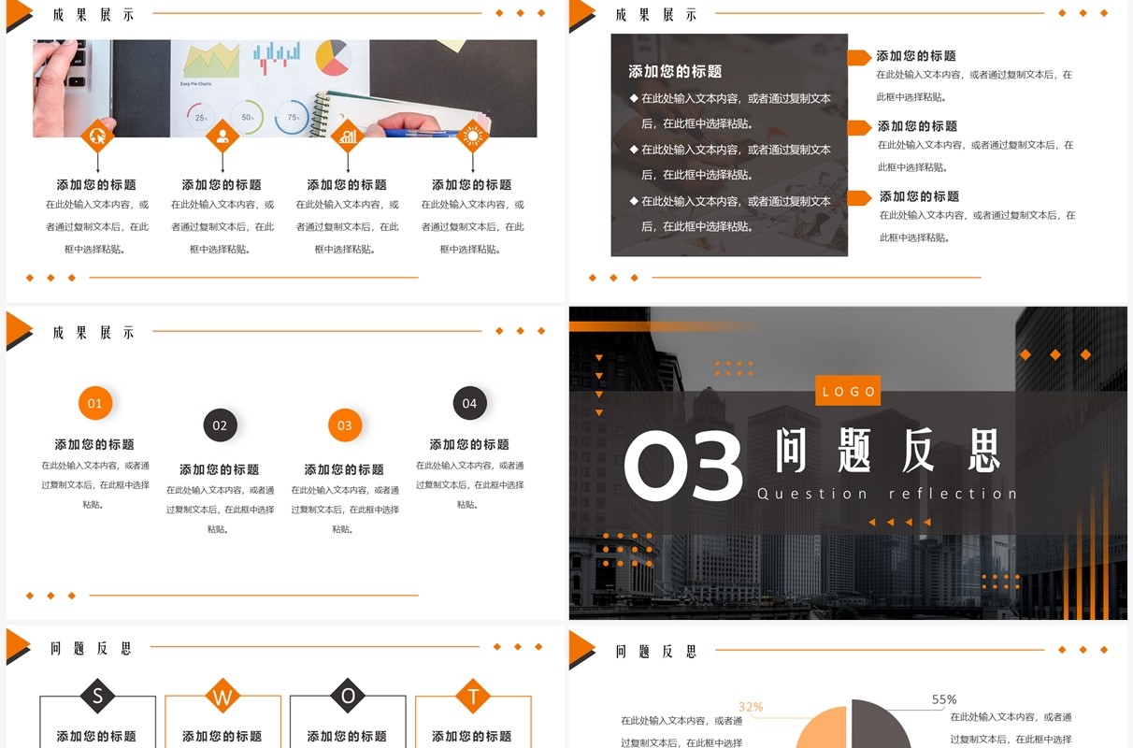Select the title inside the O box
The image size is (1133, 748).
[x=347, y=737]
